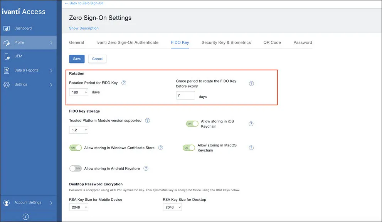Open the Trusted Platform Module version dropdown
The width and height of the screenshot is (382, 222).
coord(79,130)
